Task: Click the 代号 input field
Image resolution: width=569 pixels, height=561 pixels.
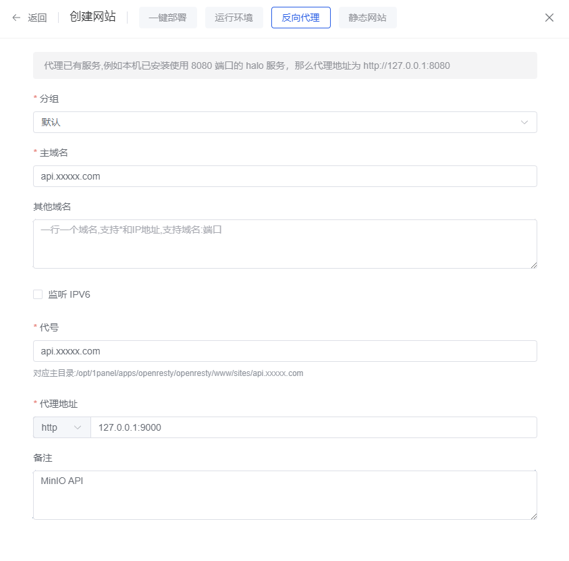Action: (x=285, y=351)
